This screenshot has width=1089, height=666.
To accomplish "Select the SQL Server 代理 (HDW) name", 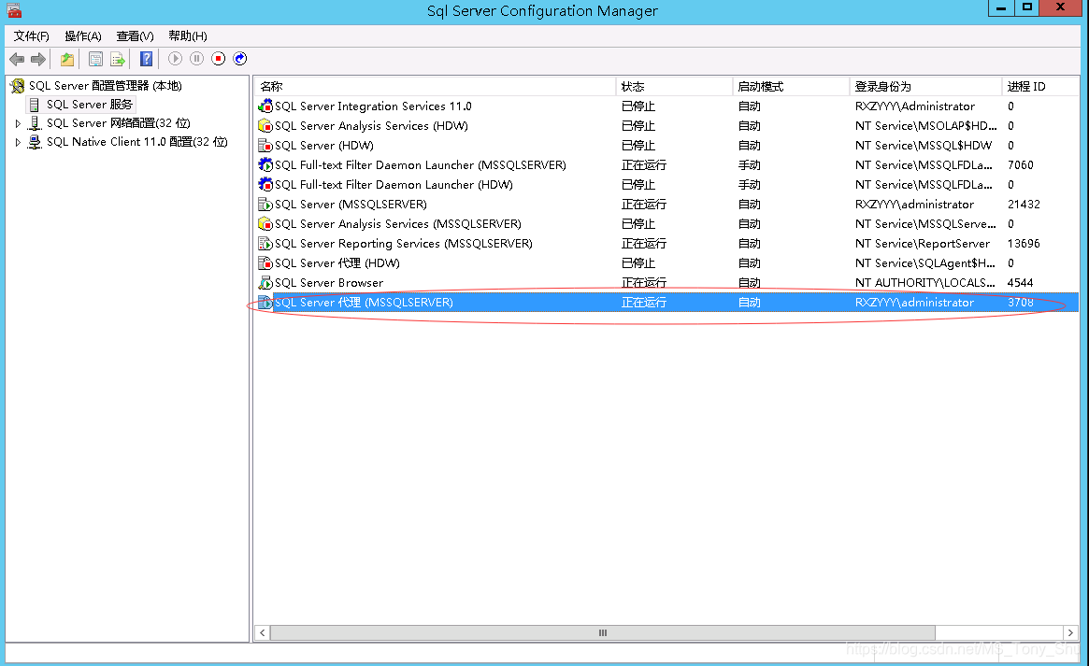I will [337, 263].
